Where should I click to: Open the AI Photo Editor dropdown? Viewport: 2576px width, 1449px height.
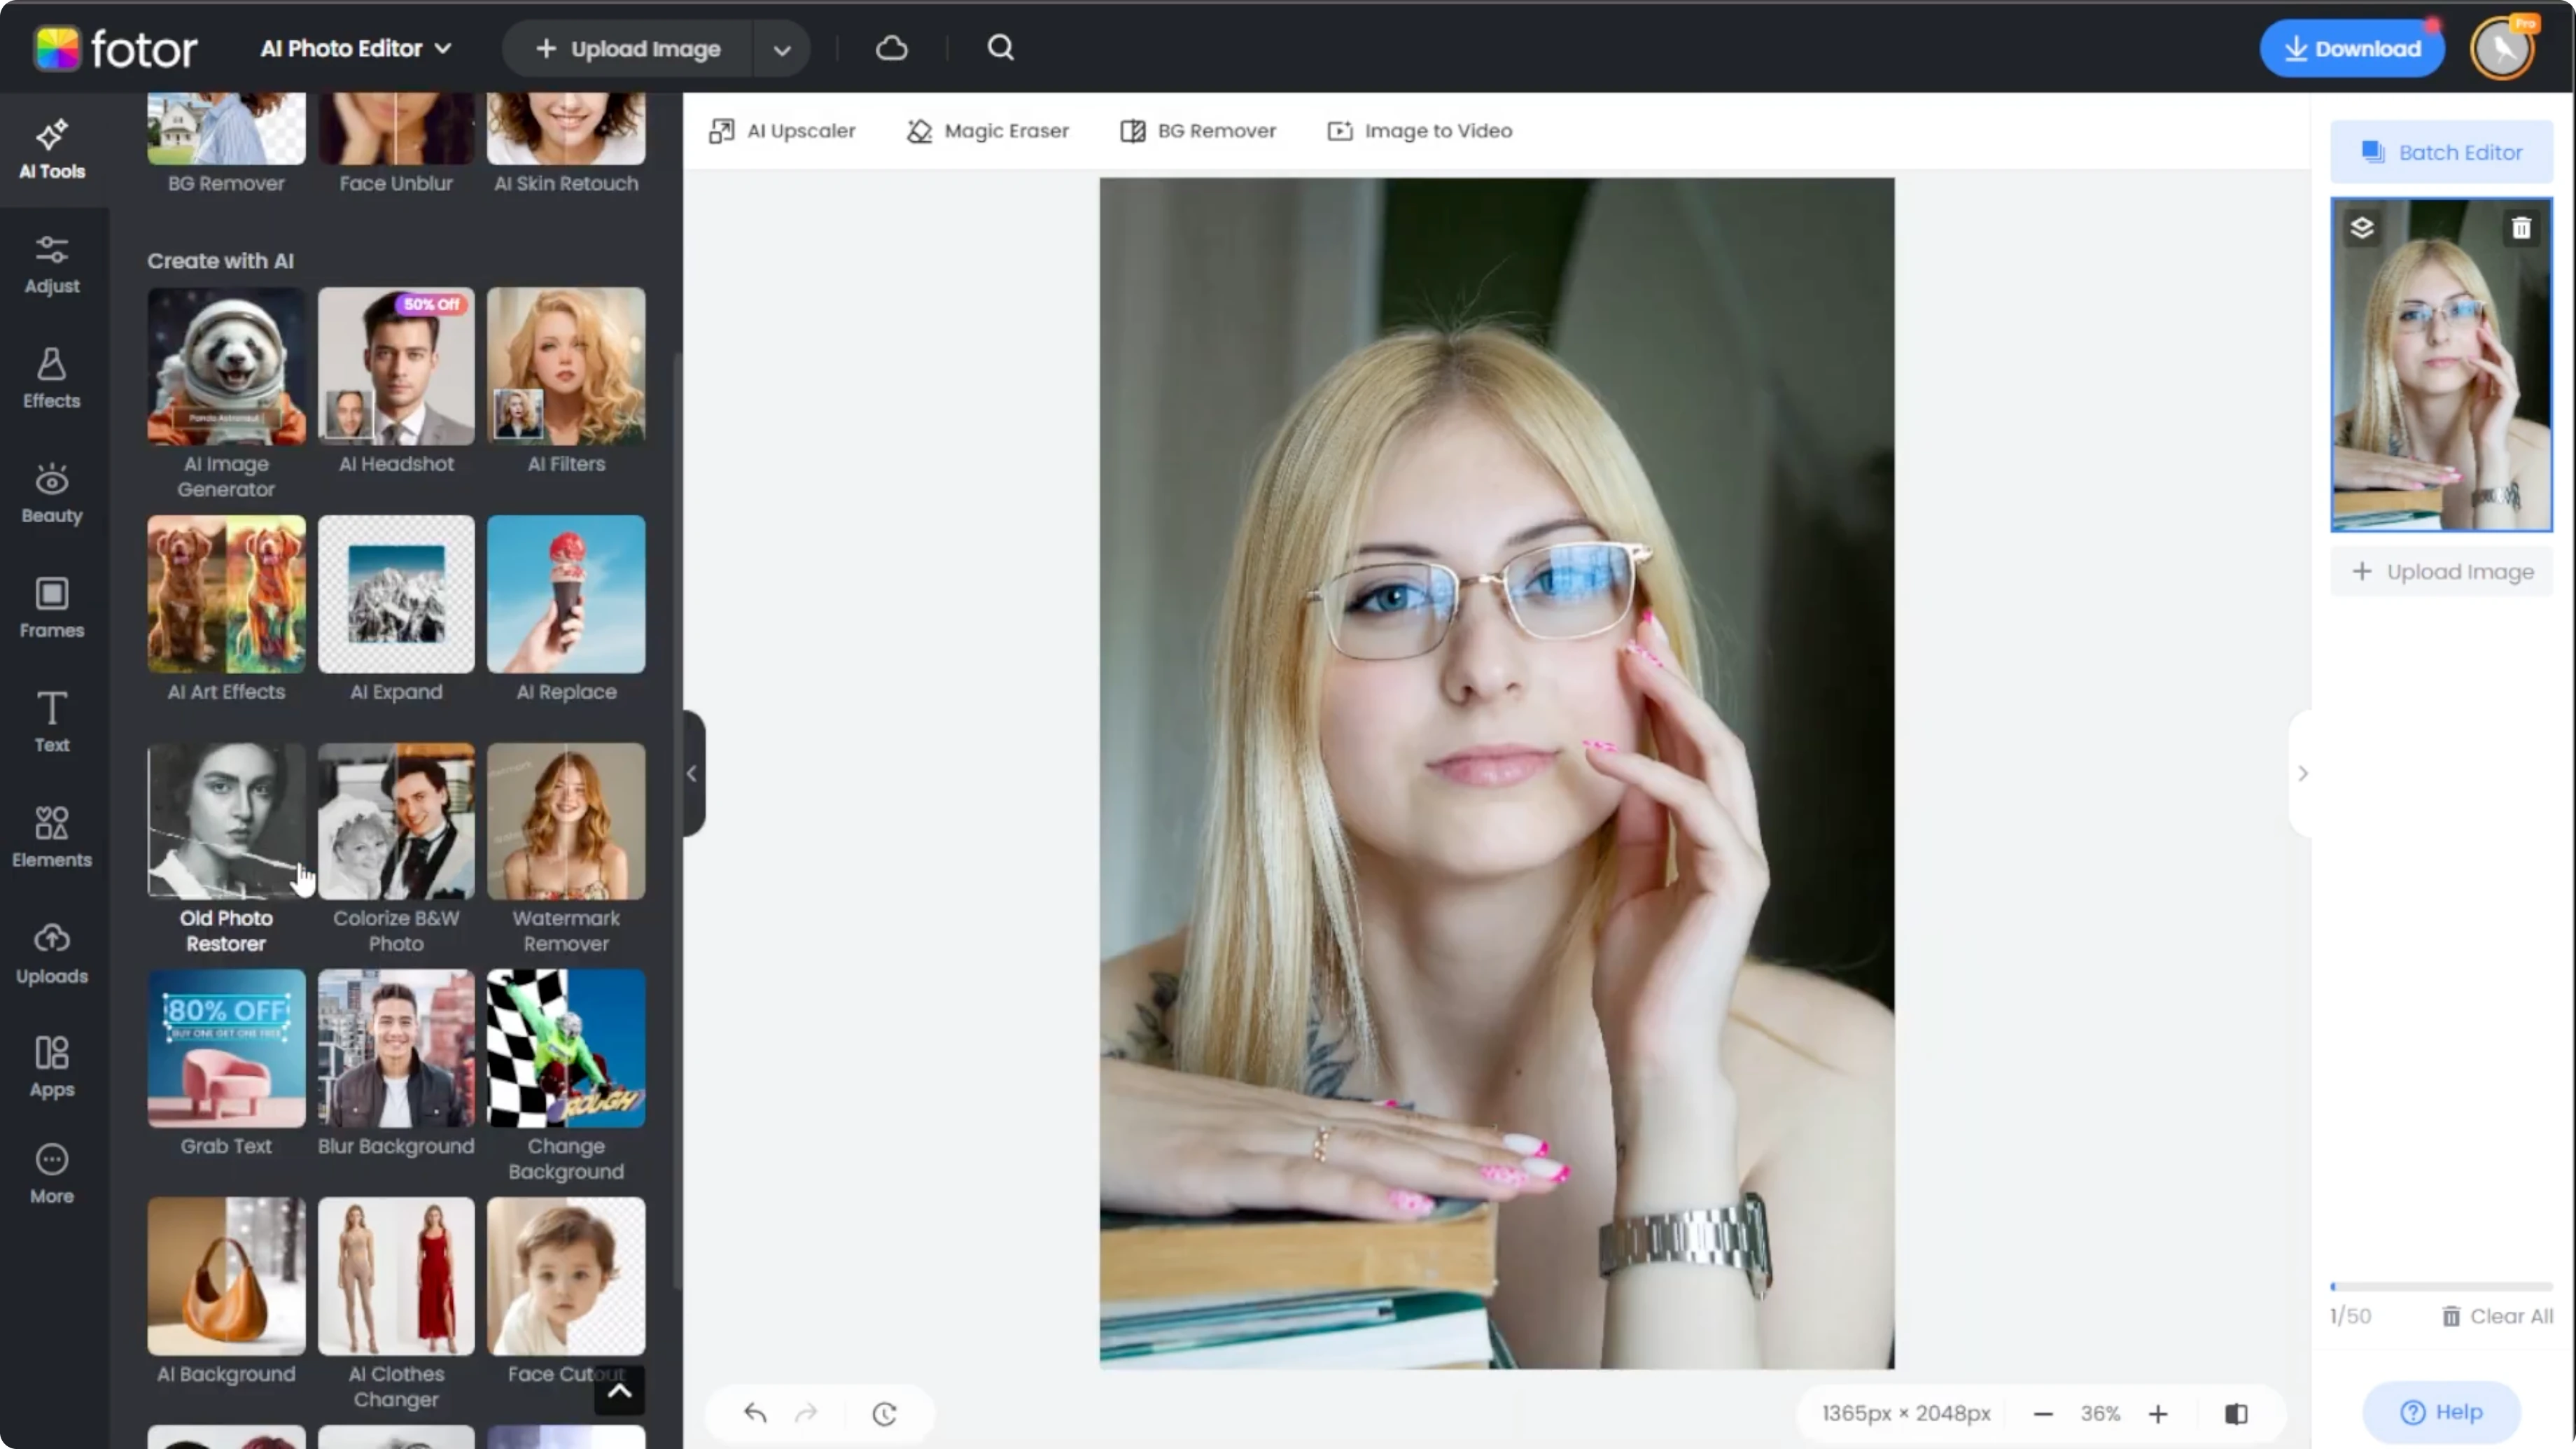tap(356, 48)
